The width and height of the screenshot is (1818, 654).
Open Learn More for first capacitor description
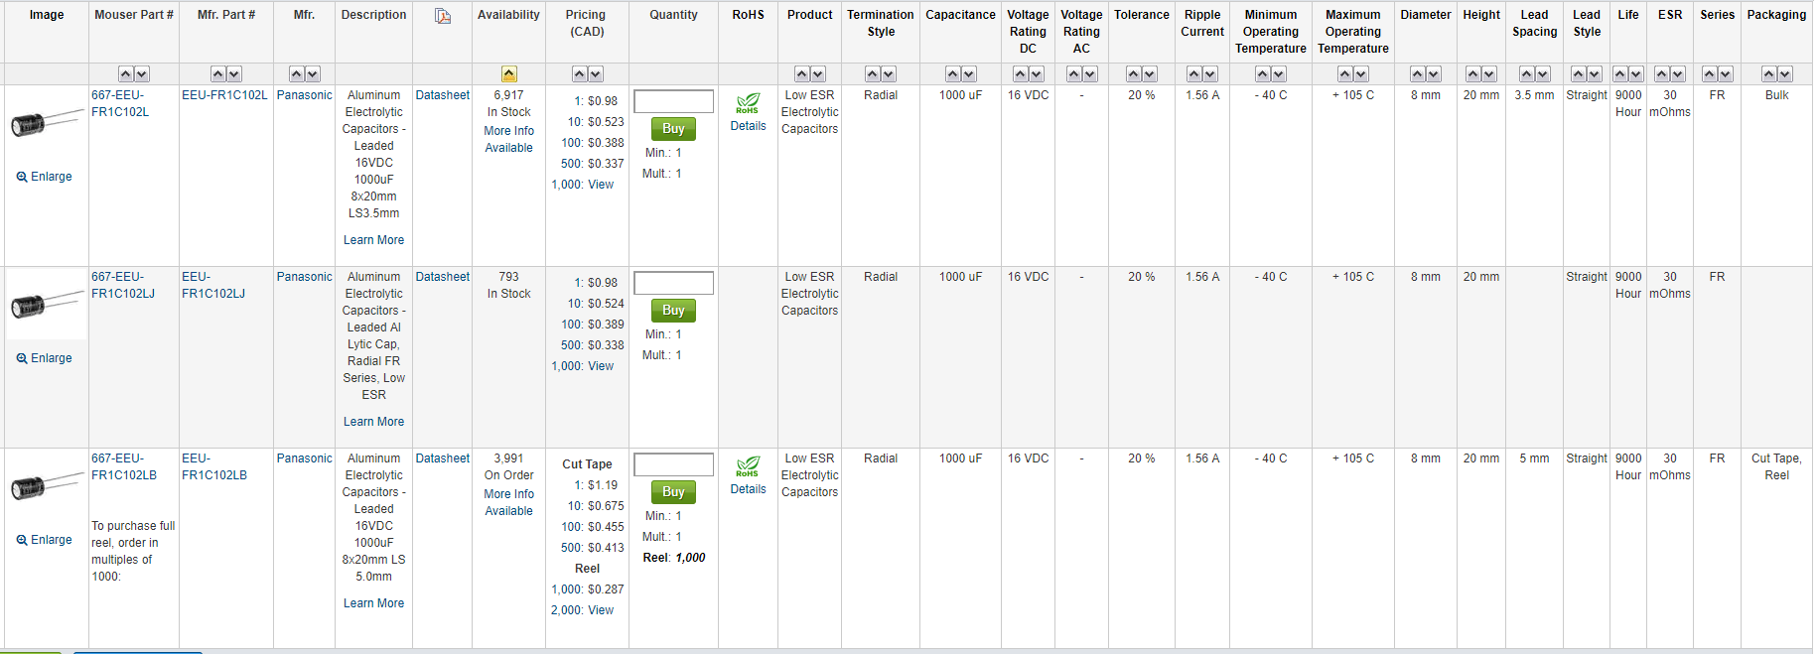coord(373,240)
